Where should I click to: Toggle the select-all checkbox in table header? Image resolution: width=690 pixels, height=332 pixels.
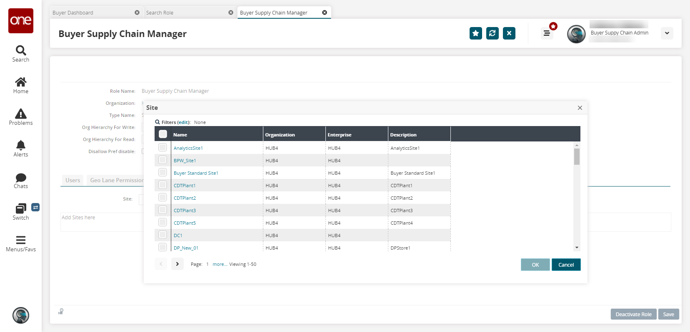point(163,134)
